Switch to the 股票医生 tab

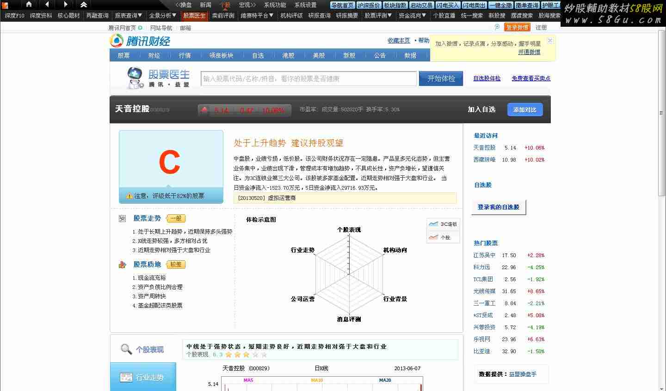(x=194, y=16)
